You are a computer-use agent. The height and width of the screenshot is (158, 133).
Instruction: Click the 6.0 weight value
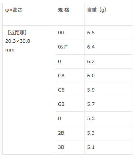click(91, 76)
